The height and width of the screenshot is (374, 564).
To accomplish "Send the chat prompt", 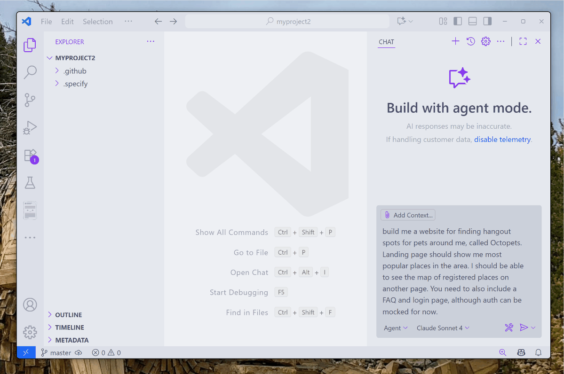I will click(x=524, y=328).
